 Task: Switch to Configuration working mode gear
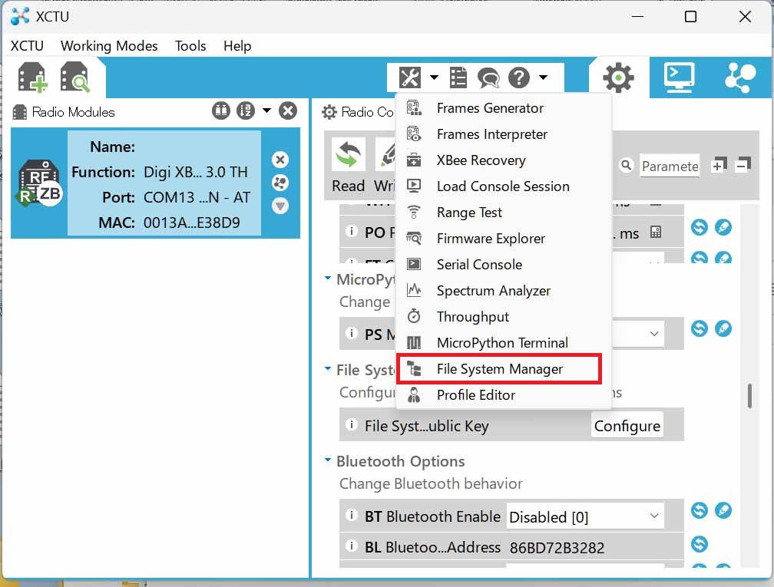[x=618, y=78]
